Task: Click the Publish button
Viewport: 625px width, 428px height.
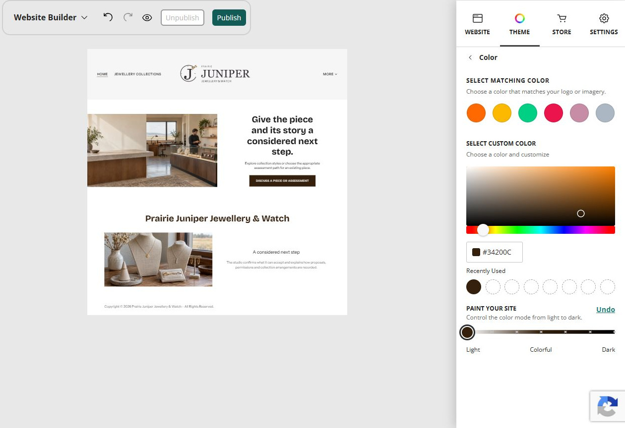Action: [x=229, y=17]
